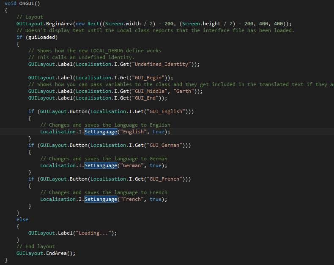Image resolution: width=334 pixels, height=265 pixels.
Task: Click the void keyword before OnGUI
Action: pos(11,4)
